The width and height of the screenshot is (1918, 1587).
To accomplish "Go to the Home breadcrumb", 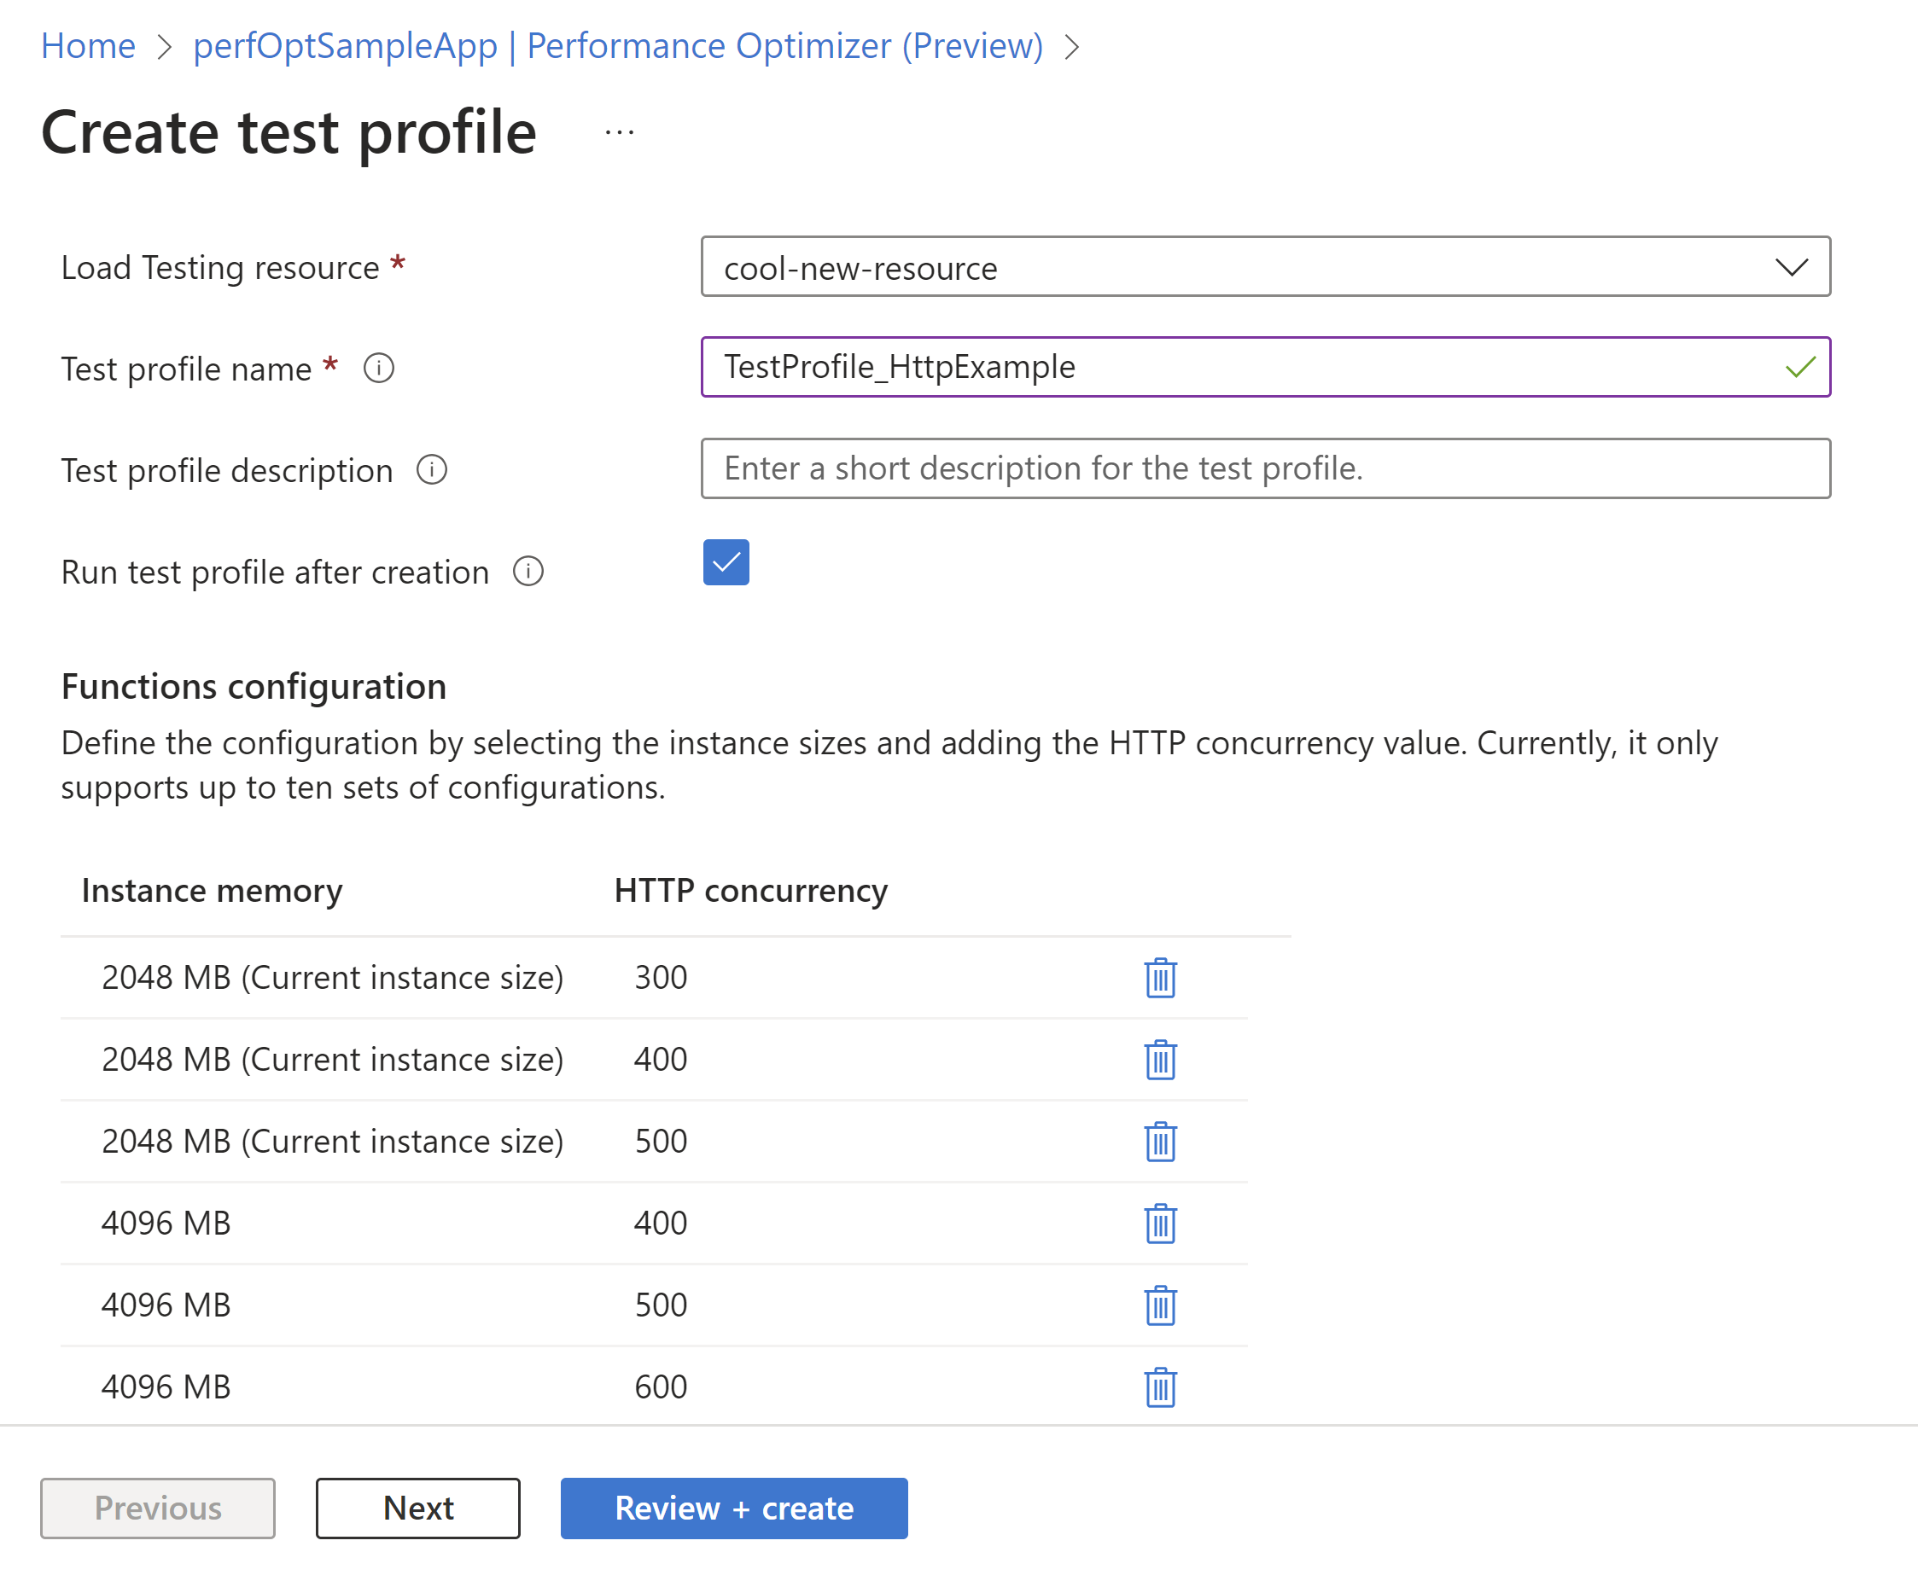I will click(x=88, y=46).
